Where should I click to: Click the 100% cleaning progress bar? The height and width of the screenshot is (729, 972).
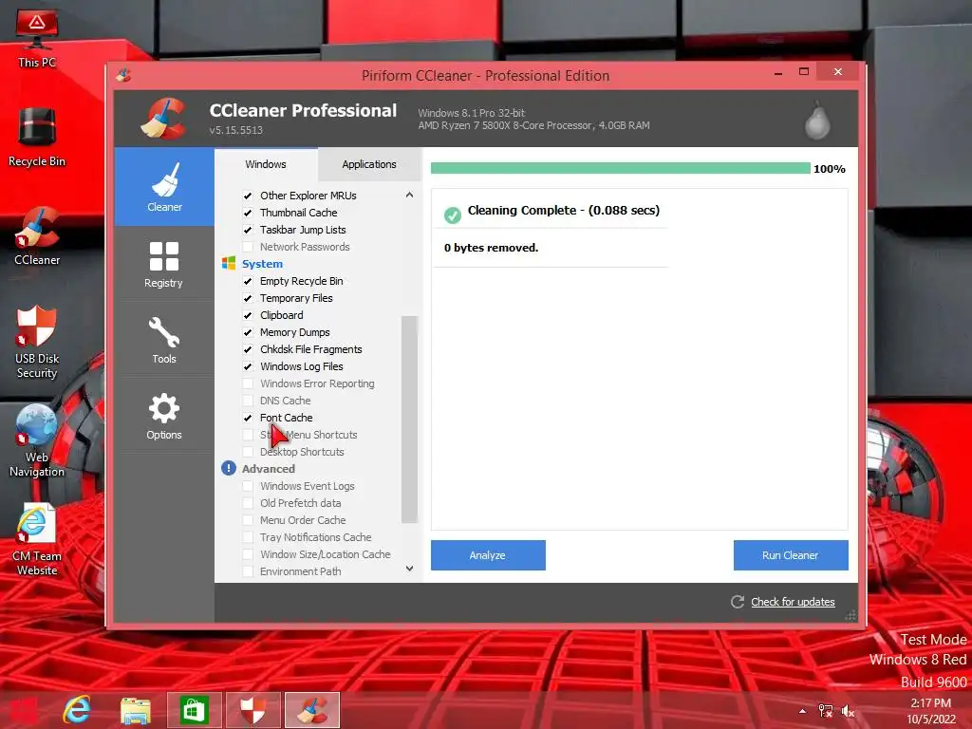620,168
